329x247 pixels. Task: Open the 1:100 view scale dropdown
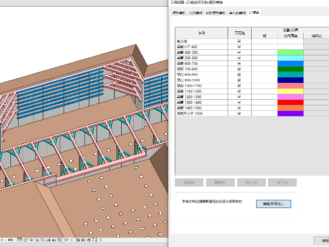[8, 240]
